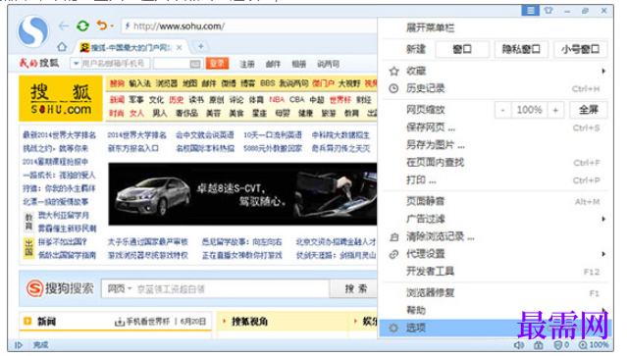Click the 注册 register link

247,64
